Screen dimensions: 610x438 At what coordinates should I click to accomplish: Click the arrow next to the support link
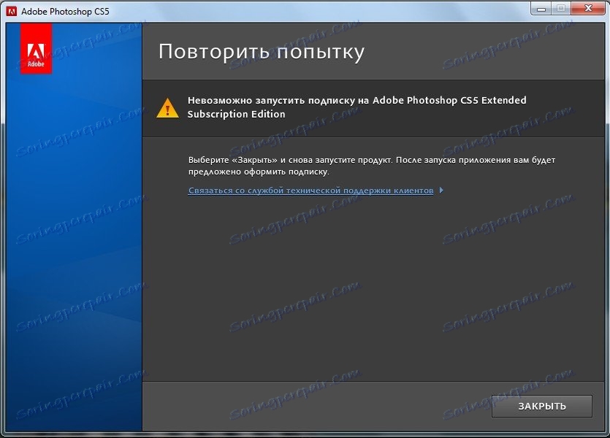point(441,191)
